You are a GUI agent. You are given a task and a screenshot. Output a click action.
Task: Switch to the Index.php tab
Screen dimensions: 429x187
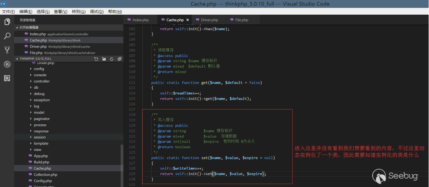tap(141, 20)
